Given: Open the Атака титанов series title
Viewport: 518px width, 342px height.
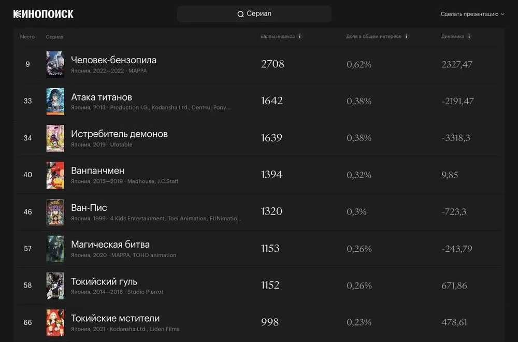Looking at the screenshot, I should click(x=102, y=97).
